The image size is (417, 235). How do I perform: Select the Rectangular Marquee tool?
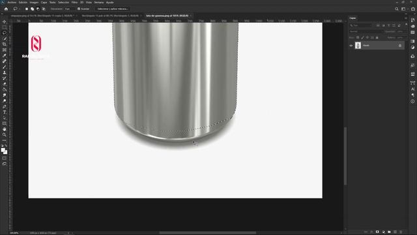[x=5, y=27]
